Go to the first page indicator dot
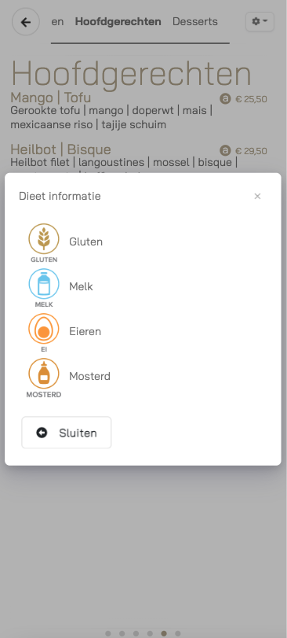287x638 pixels. tap(108, 633)
